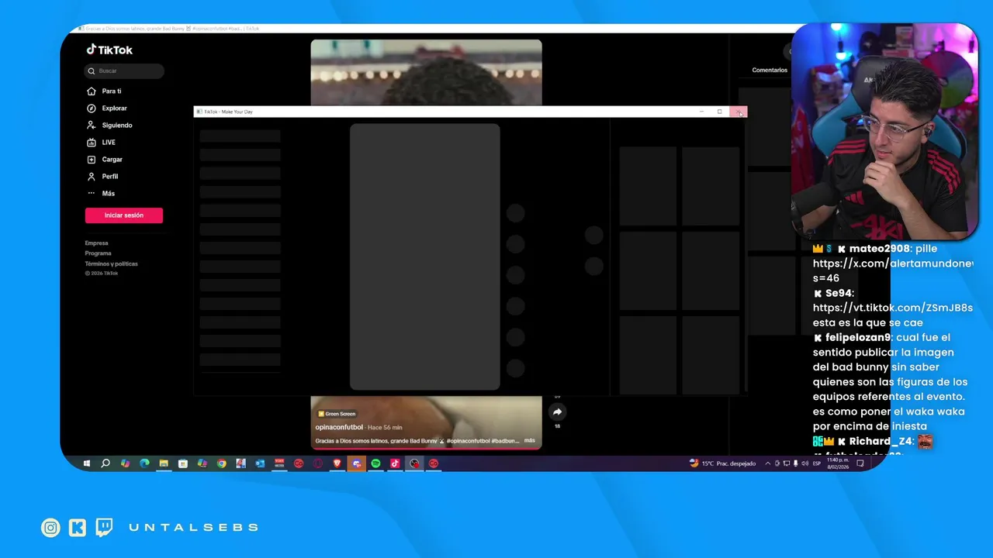Click the volume speaker tray icon
993x558 pixels.
tap(804, 463)
